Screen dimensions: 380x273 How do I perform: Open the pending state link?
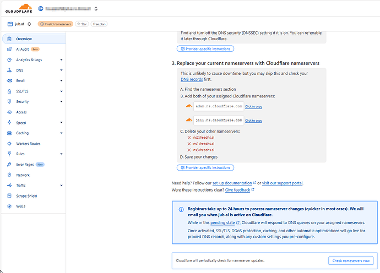click(x=222, y=222)
